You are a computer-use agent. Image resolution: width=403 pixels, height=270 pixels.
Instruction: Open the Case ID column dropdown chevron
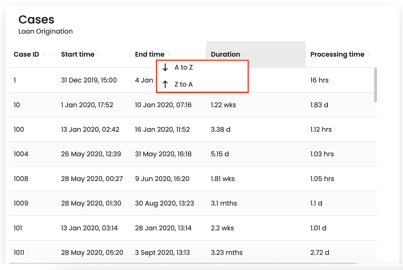[x=44, y=55]
